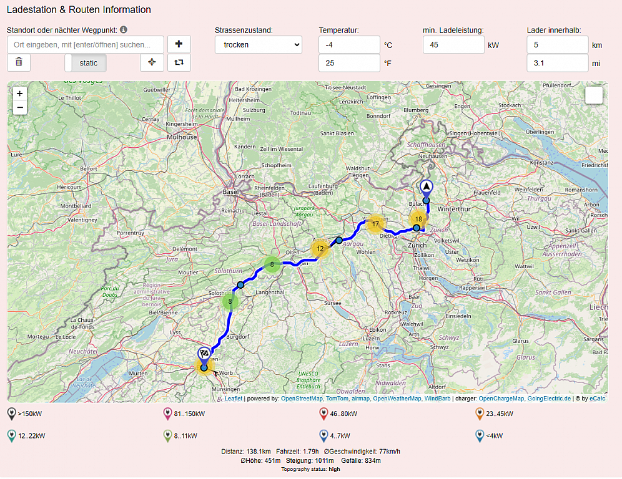Image resolution: width=622 pixels, height=479 pixels.
Task: Zoom out on the map
Action: click(x=20, y=108)
